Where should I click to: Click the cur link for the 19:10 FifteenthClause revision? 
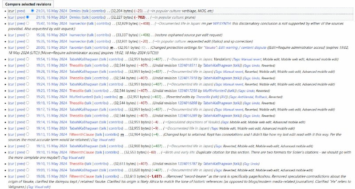(x=12, y=152)
